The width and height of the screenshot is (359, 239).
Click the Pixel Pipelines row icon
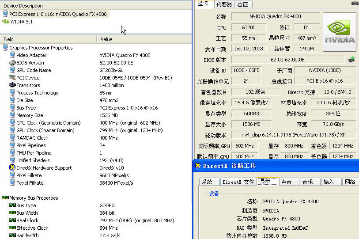12,145
